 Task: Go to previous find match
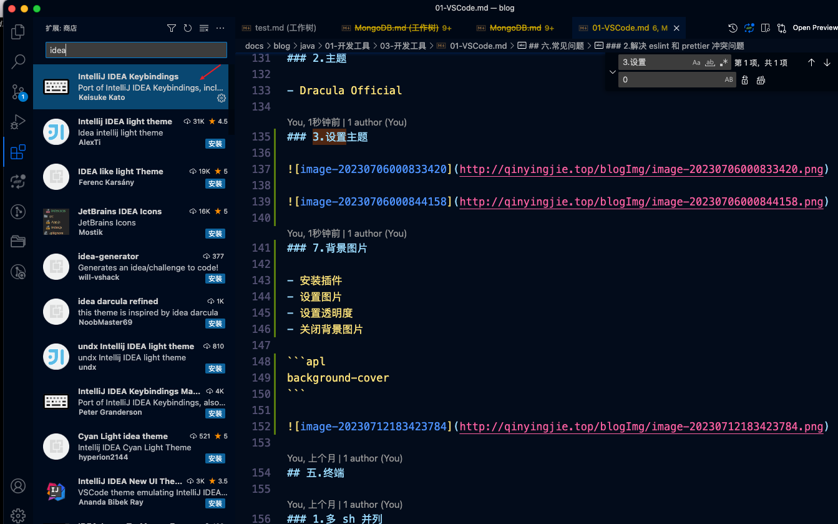(811, 62)
